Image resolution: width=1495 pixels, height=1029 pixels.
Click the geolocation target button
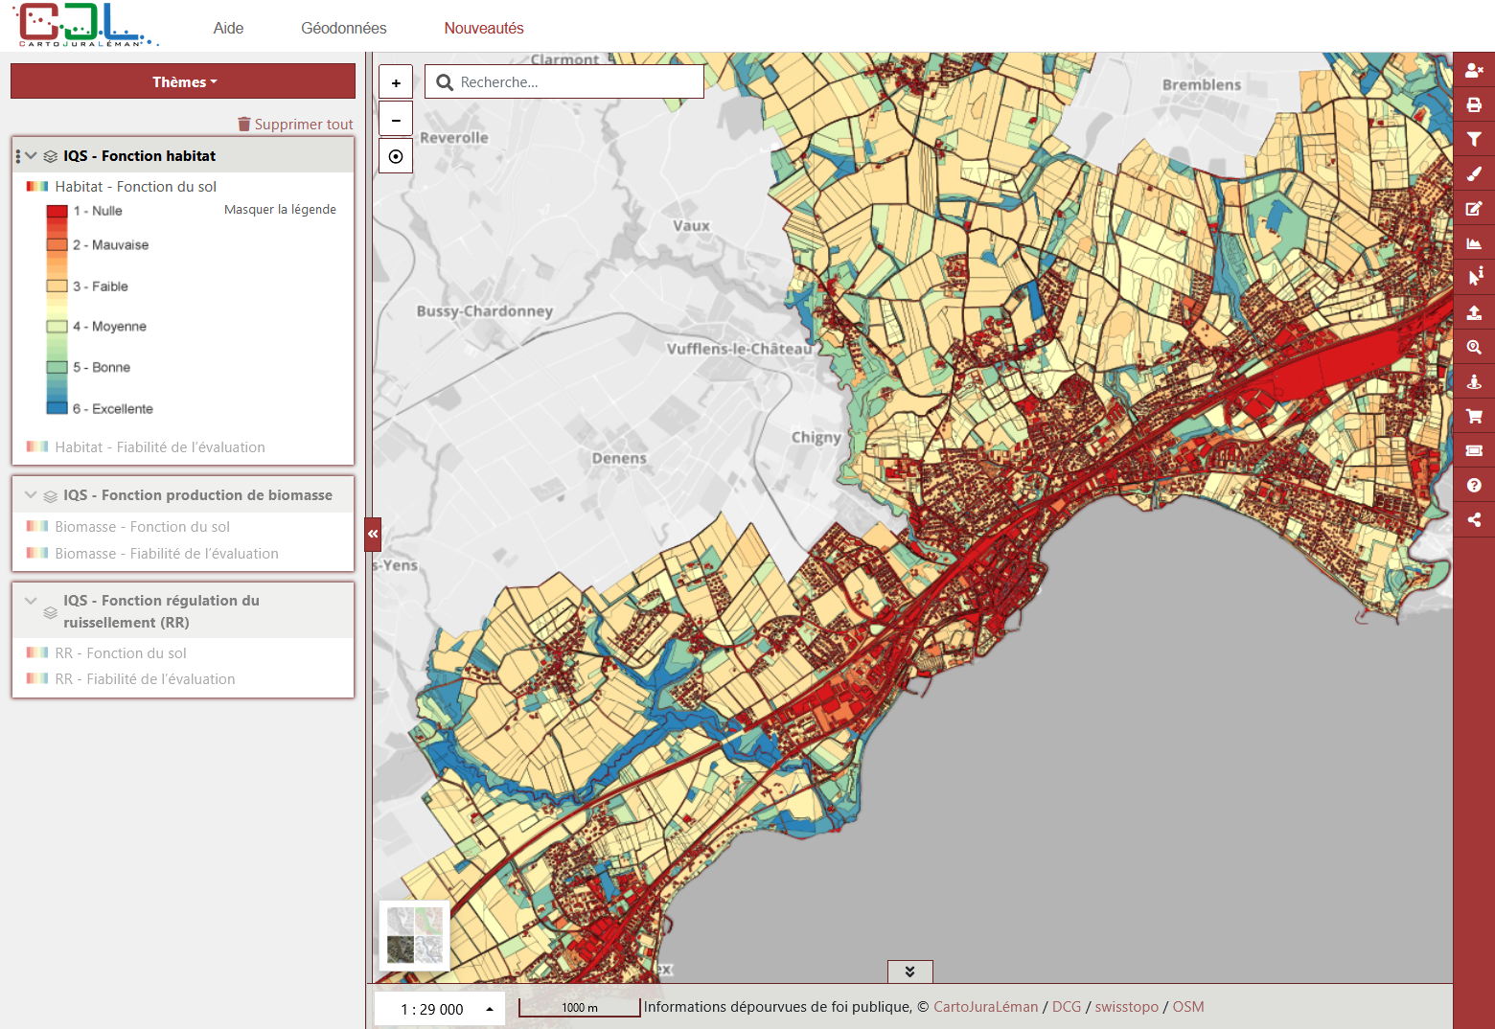[396, 156]
